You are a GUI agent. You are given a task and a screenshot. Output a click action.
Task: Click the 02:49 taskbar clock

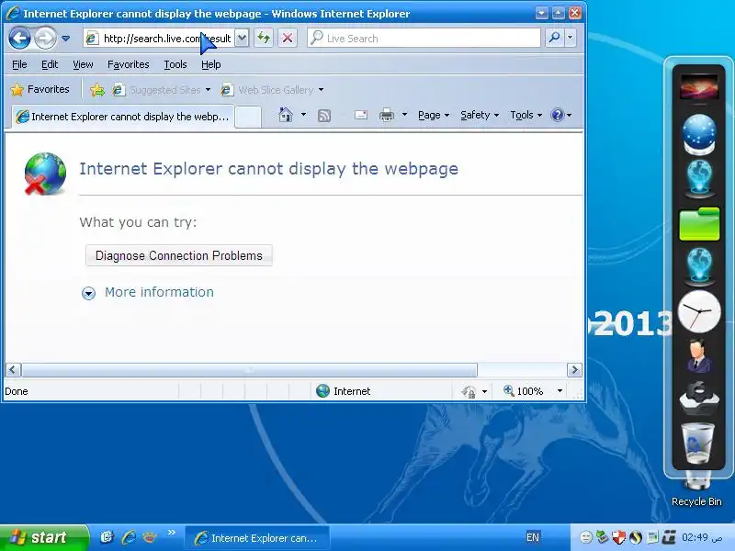[701, 537]
